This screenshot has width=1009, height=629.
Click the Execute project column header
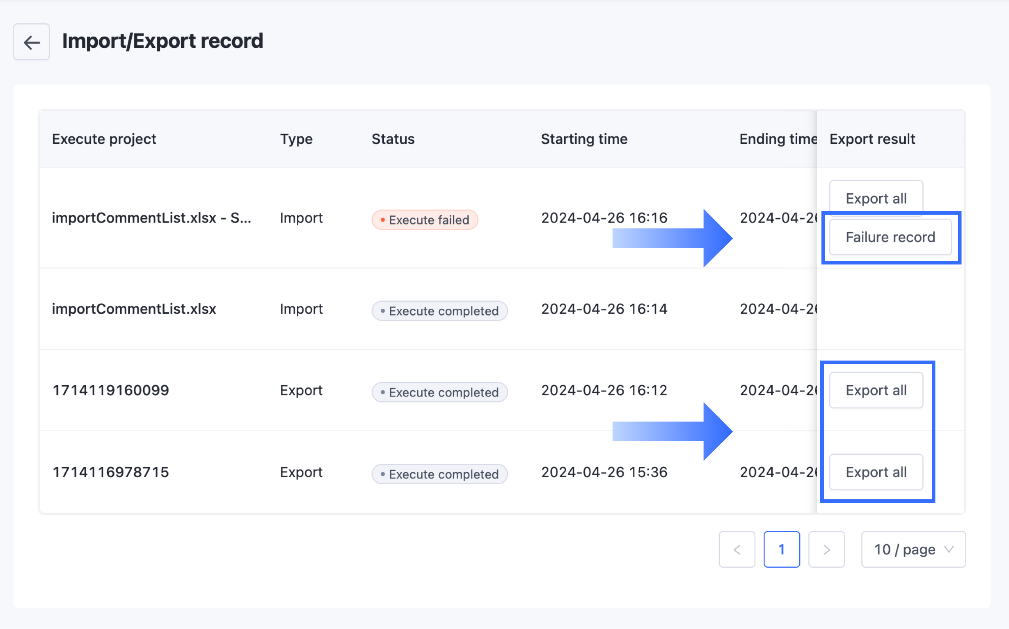pos(104,139)
